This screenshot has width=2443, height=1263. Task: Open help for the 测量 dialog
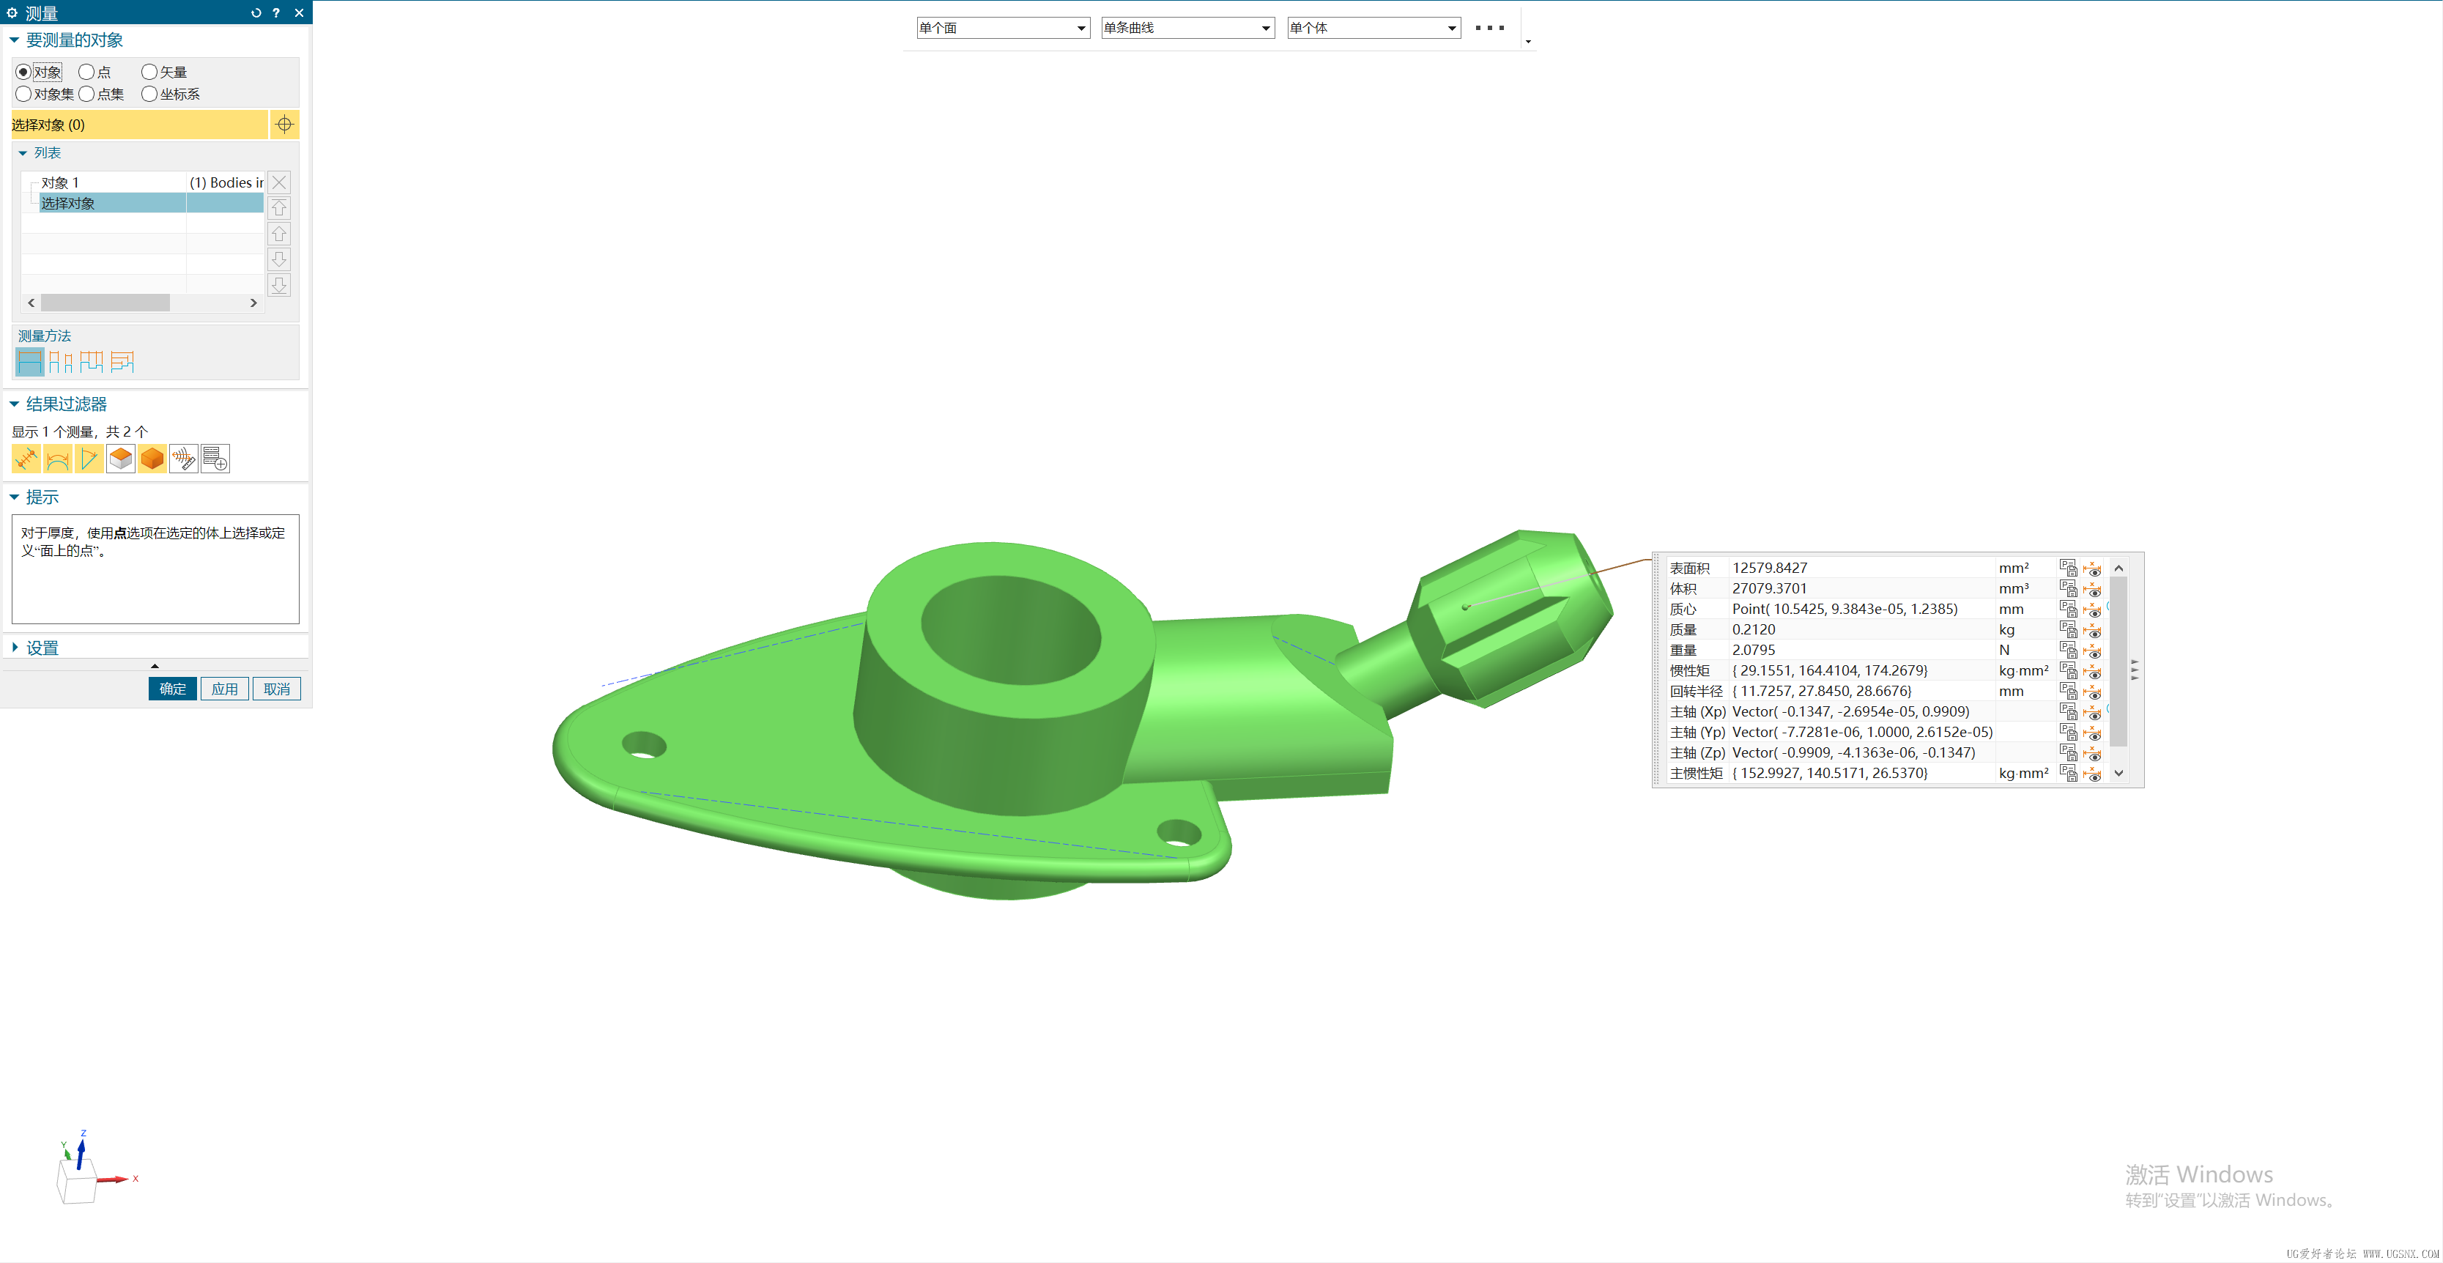pyautogui.click(x=276, y=12)
